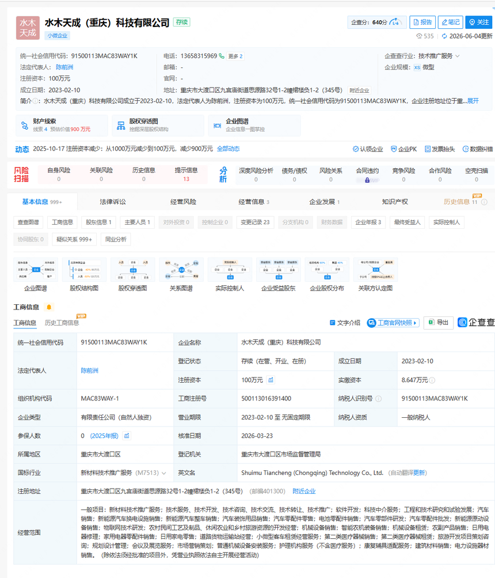Click the blue 关注 follow button
This screenshot has height=578, width=495.
(x=479, y=22)
